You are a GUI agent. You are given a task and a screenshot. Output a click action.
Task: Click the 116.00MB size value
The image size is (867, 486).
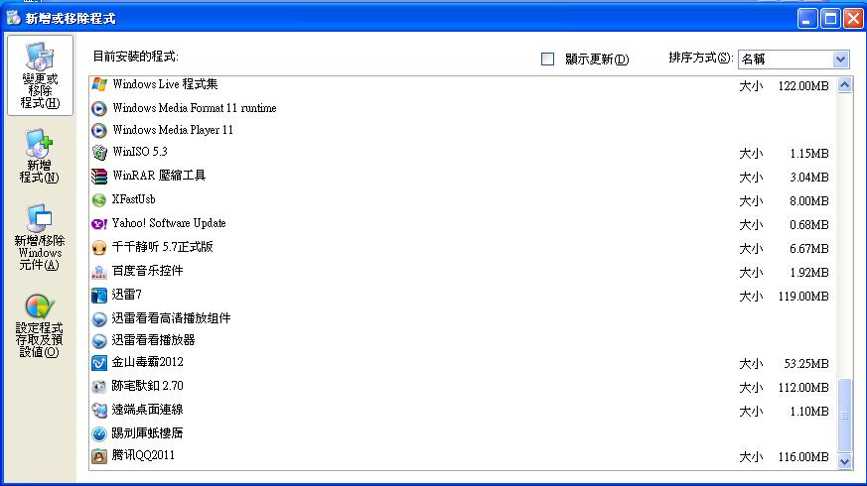tap(802, 457)
